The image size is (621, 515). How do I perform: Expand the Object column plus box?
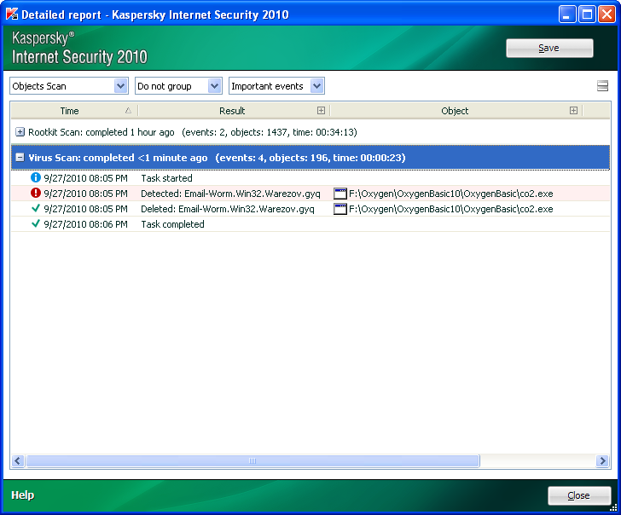[x=573, y=111]
